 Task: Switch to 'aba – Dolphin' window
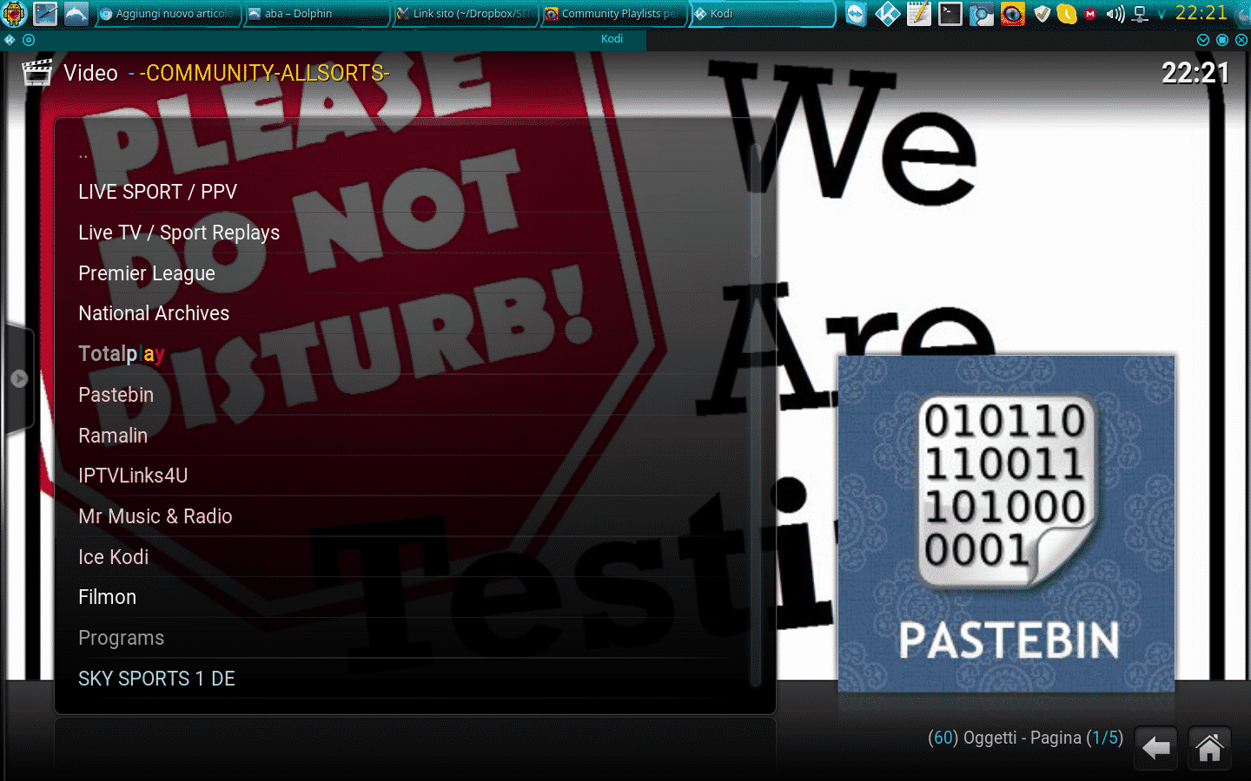tap(316, 14)
